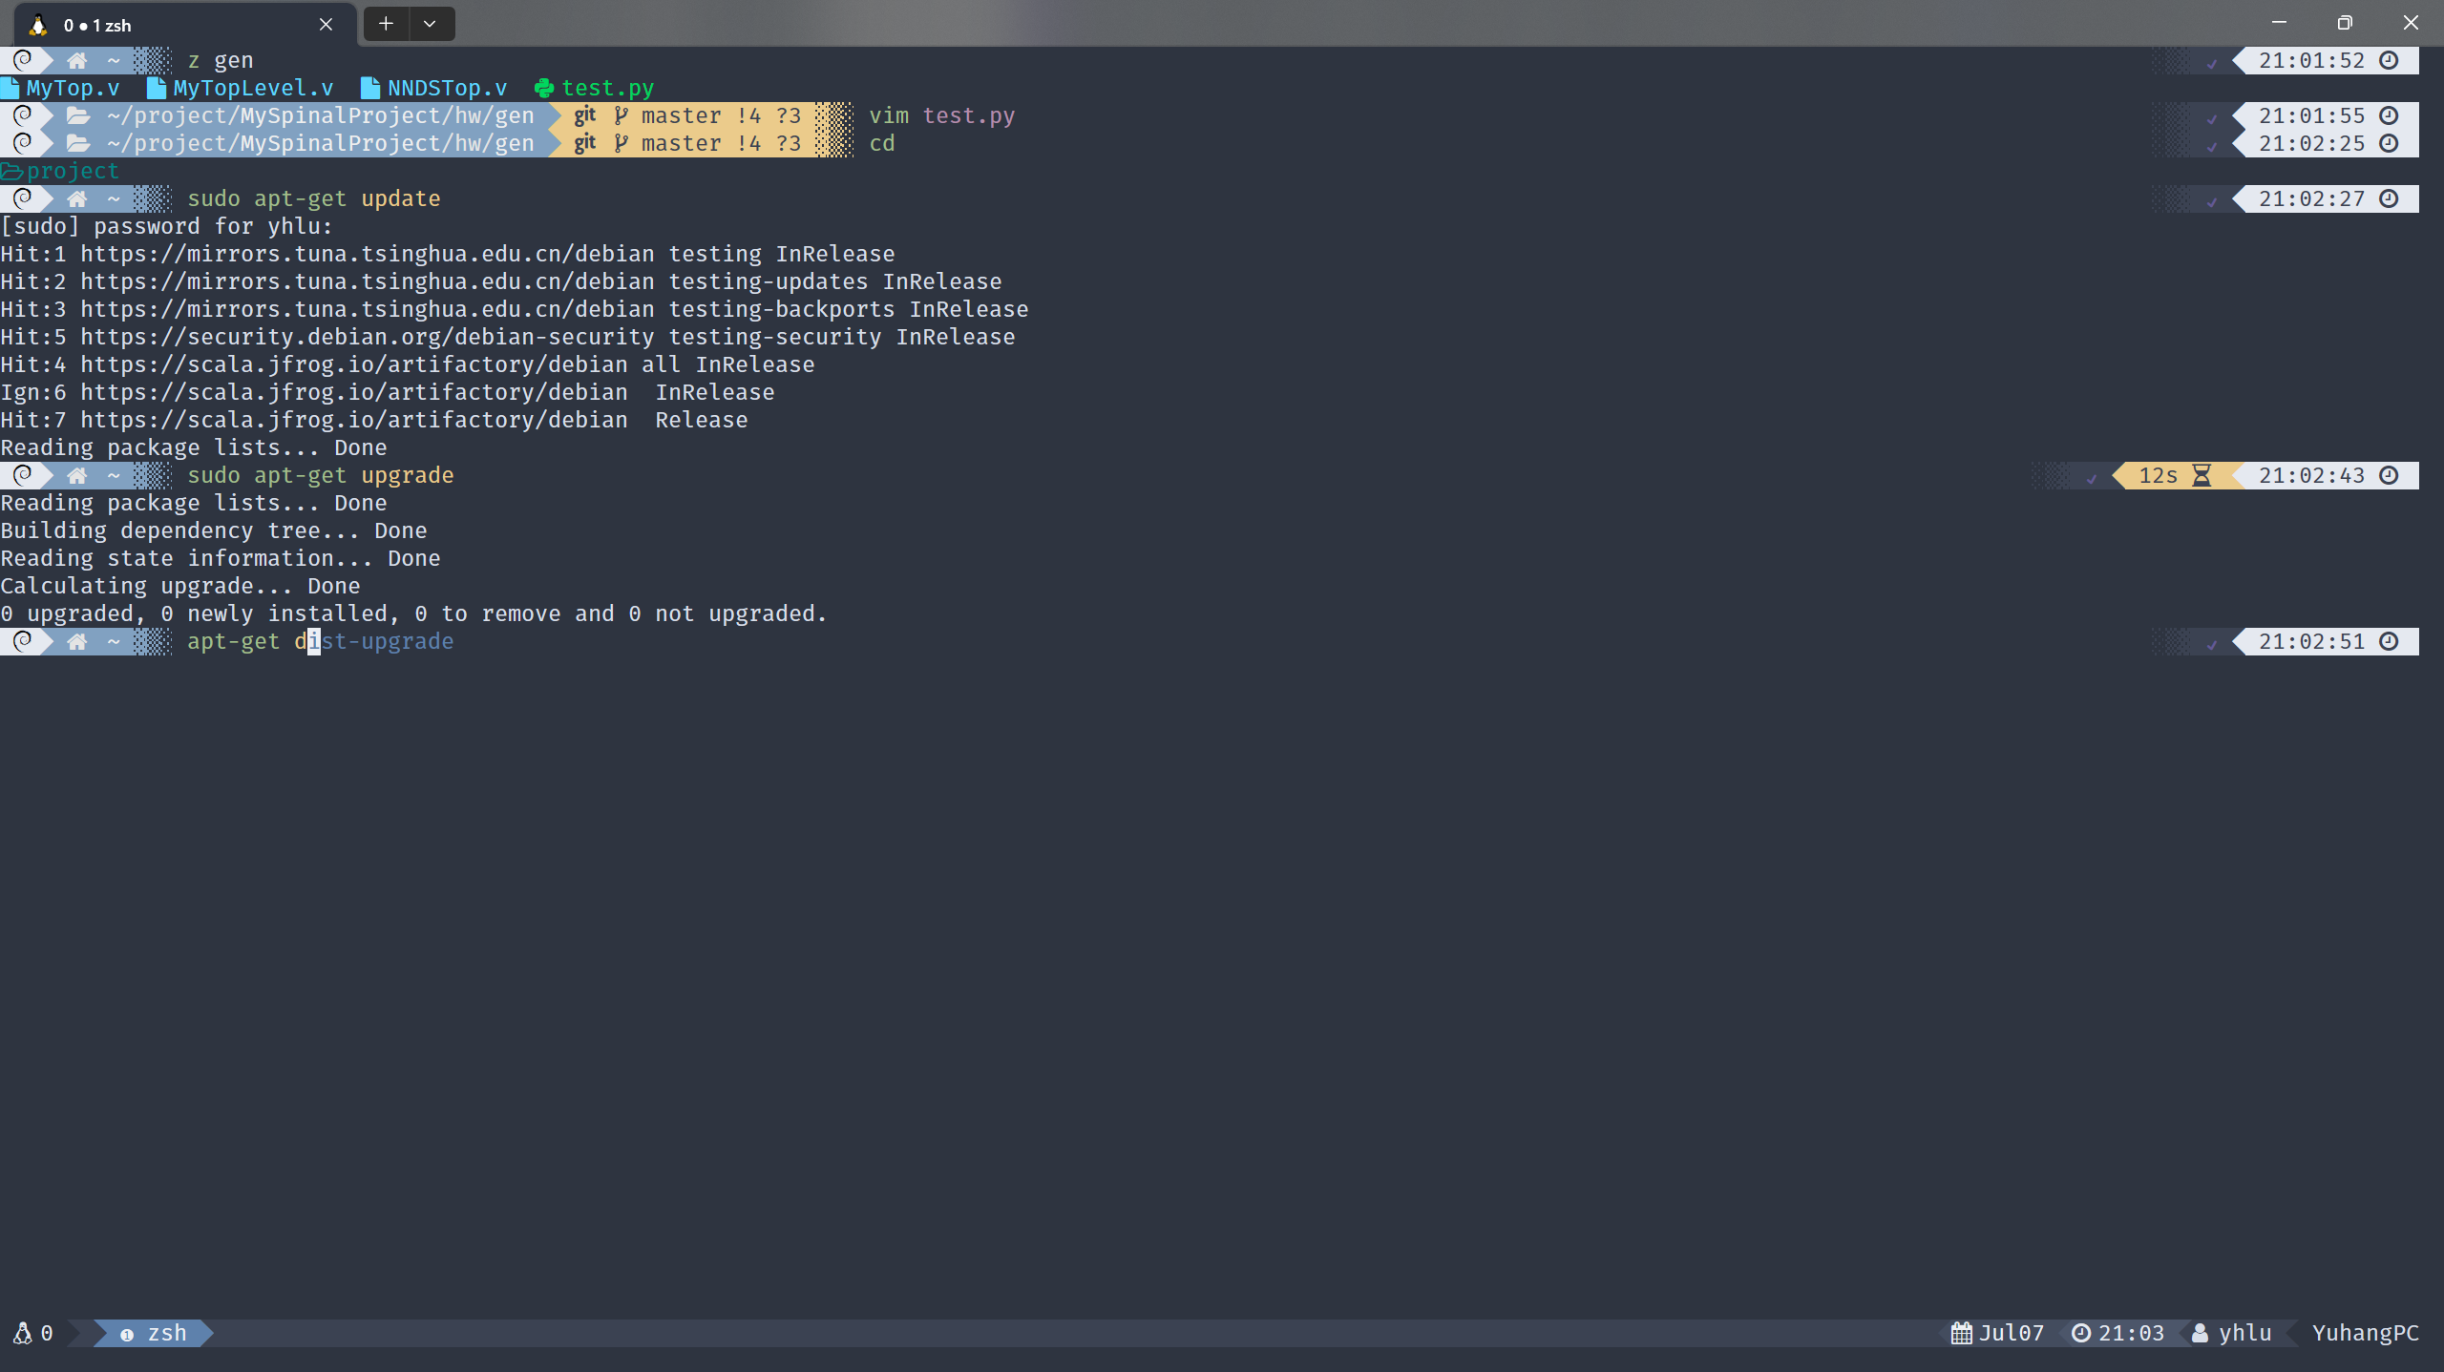Click the NNDSTop.v file name
The height and width of the screenshot is (1372, 2444).
pyautogui.click(x=447, y=88)
